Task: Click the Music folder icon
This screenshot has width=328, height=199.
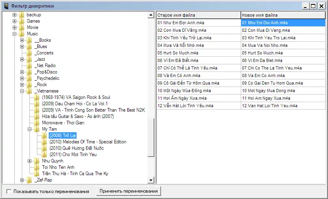Action: tap(21, 34)
